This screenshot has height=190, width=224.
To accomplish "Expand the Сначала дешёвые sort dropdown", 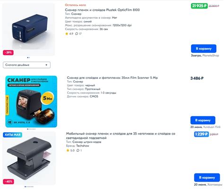I will point(26,65).
